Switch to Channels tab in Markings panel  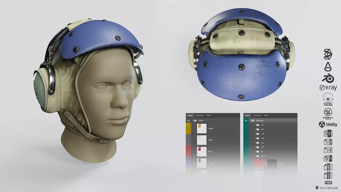click(x=257, y=115)
